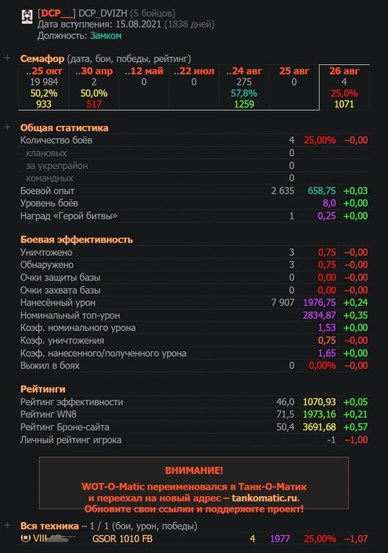
Task: Select the ..22 июл semaphore column
Action: [x=194, y=87]
